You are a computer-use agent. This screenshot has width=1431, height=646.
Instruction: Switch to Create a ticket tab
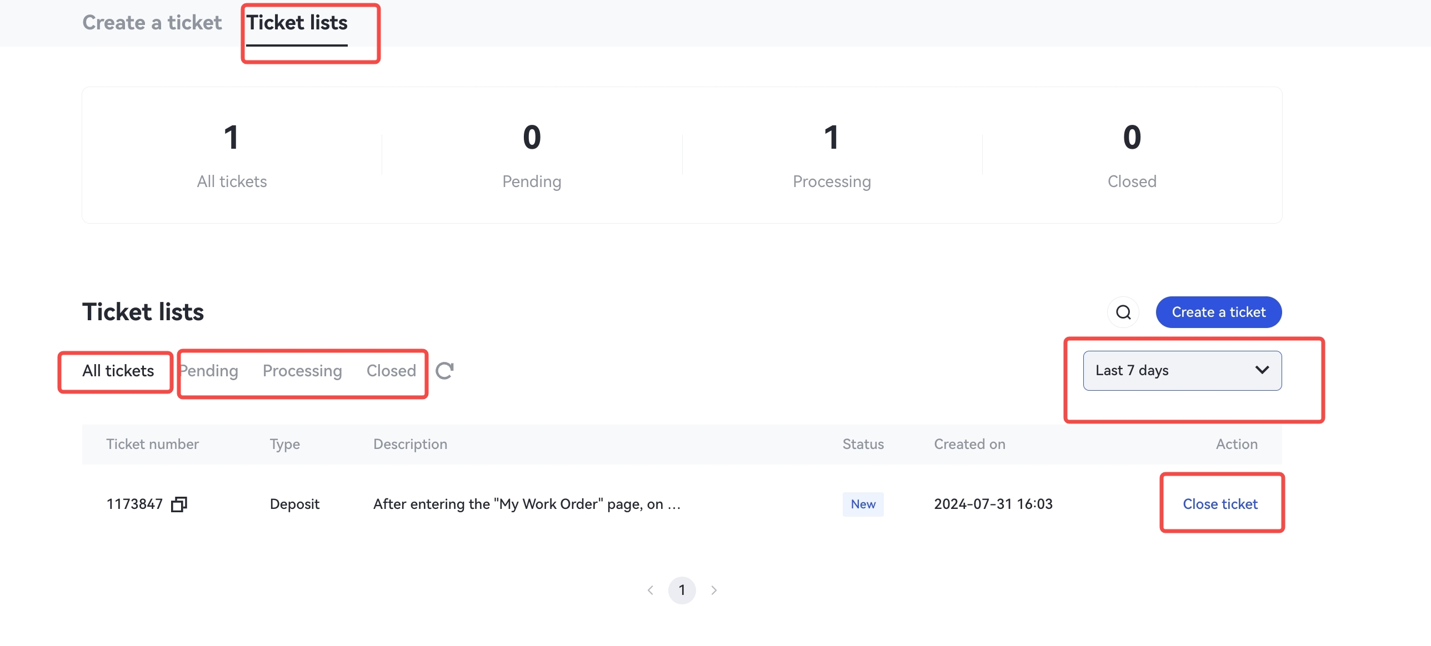point(152,23)
